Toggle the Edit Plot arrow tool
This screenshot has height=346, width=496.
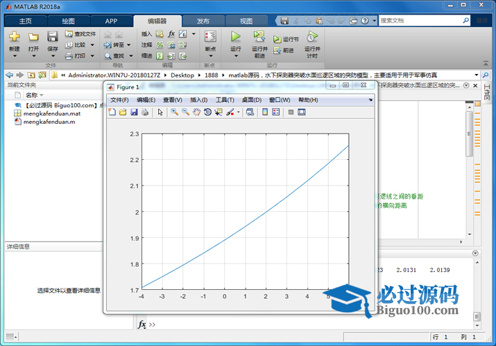[160, 112]
